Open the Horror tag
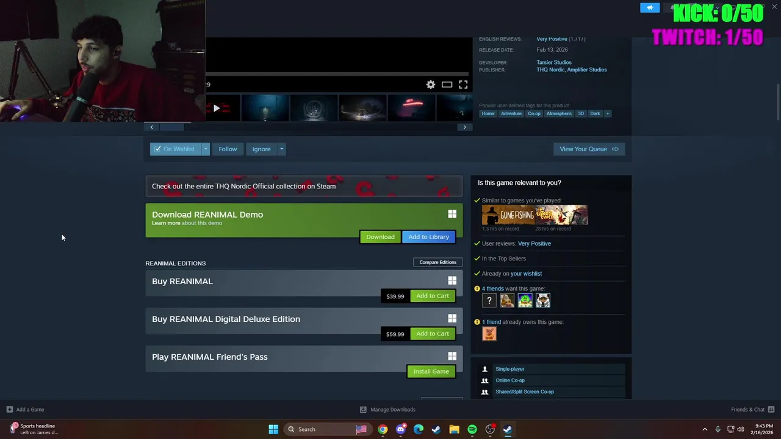Screen dimensions: 781x439 pos(488,113)
